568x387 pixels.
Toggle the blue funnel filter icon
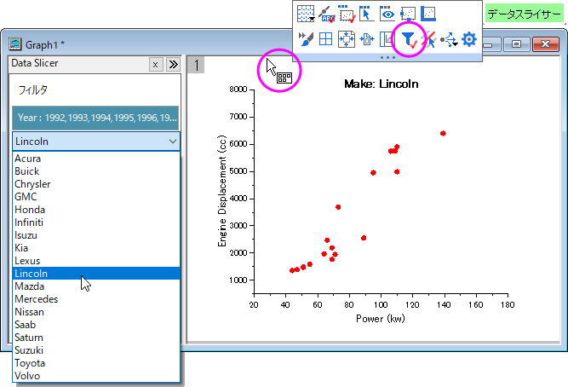tap(410, 39)
